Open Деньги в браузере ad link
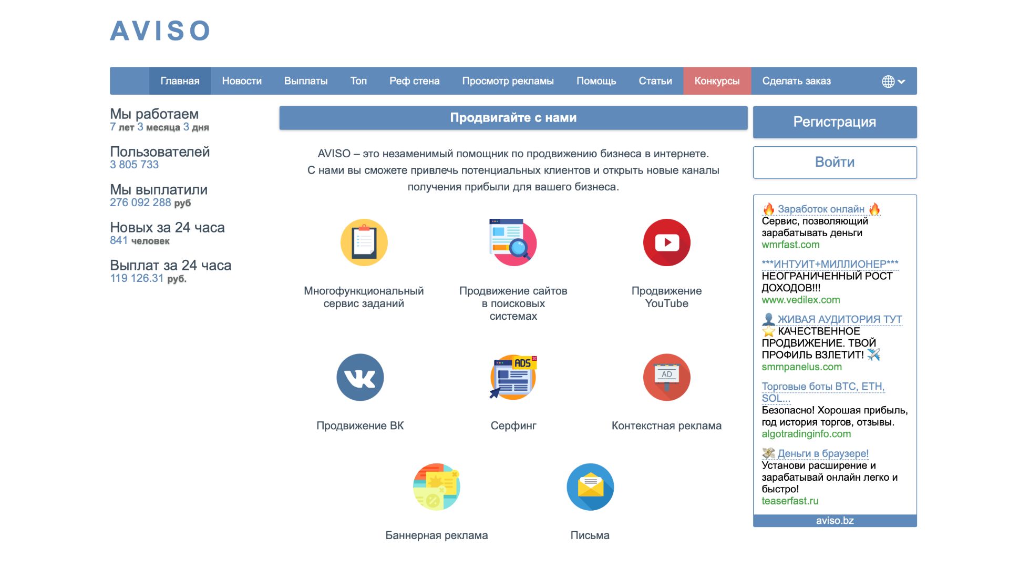The height and width of the screenshot is (567, 1009). (816, 453)
